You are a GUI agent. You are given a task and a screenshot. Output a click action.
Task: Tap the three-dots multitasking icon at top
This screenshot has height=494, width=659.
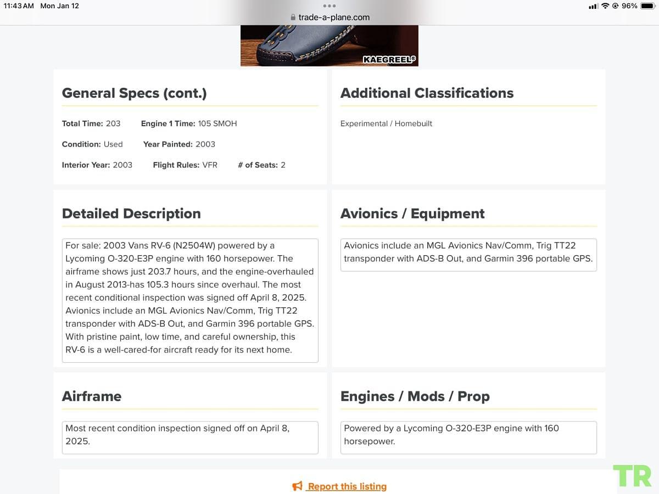[329, 5]
